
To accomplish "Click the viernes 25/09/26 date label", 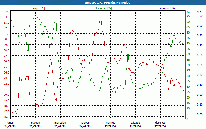I will pos(110,125).
